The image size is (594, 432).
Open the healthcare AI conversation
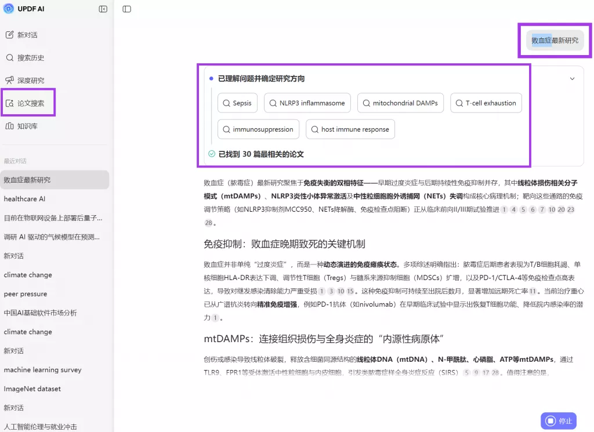[55, 198]
